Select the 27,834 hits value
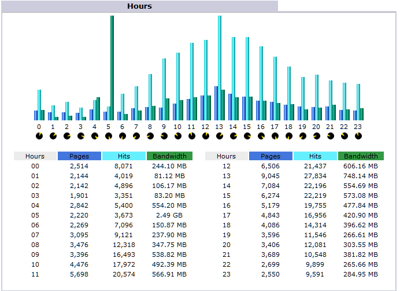The height and width of the screenshot is (291, 400). pos(315,176)
